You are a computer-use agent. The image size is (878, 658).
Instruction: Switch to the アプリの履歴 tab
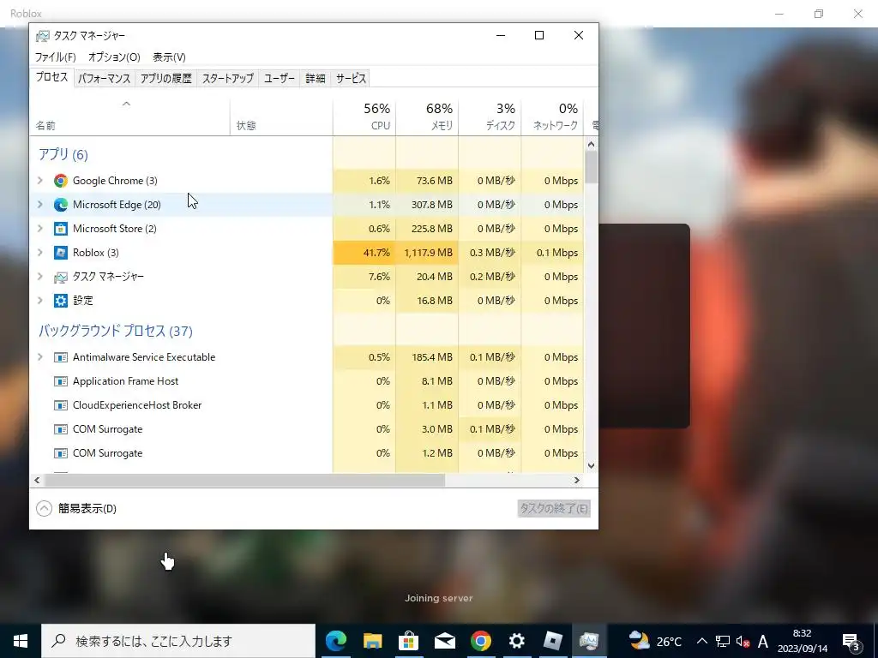pos(165,78)
